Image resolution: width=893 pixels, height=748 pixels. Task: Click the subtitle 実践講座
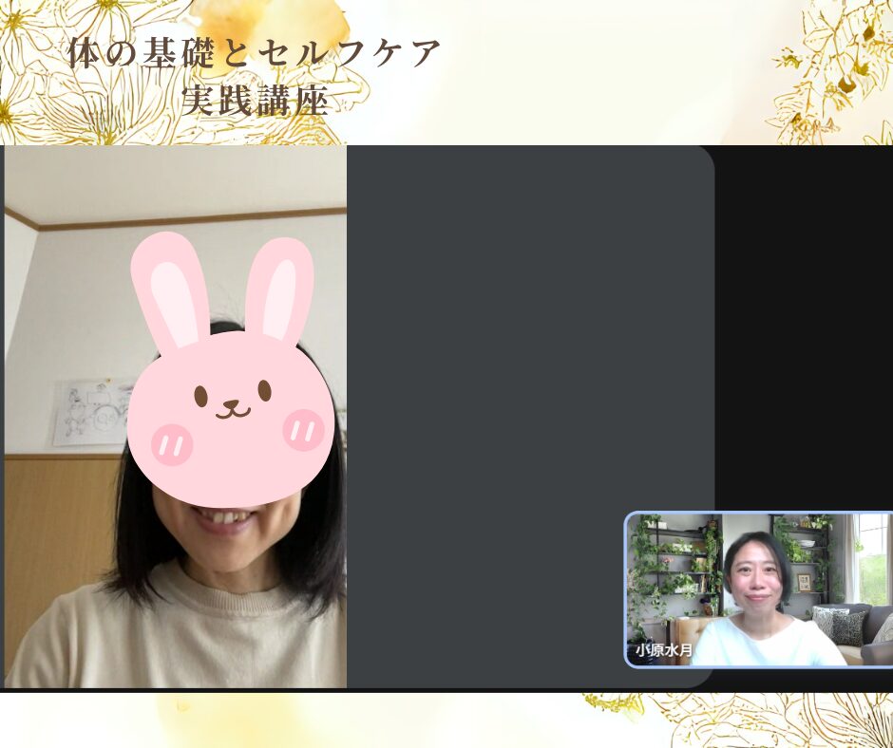pos(255,102)
